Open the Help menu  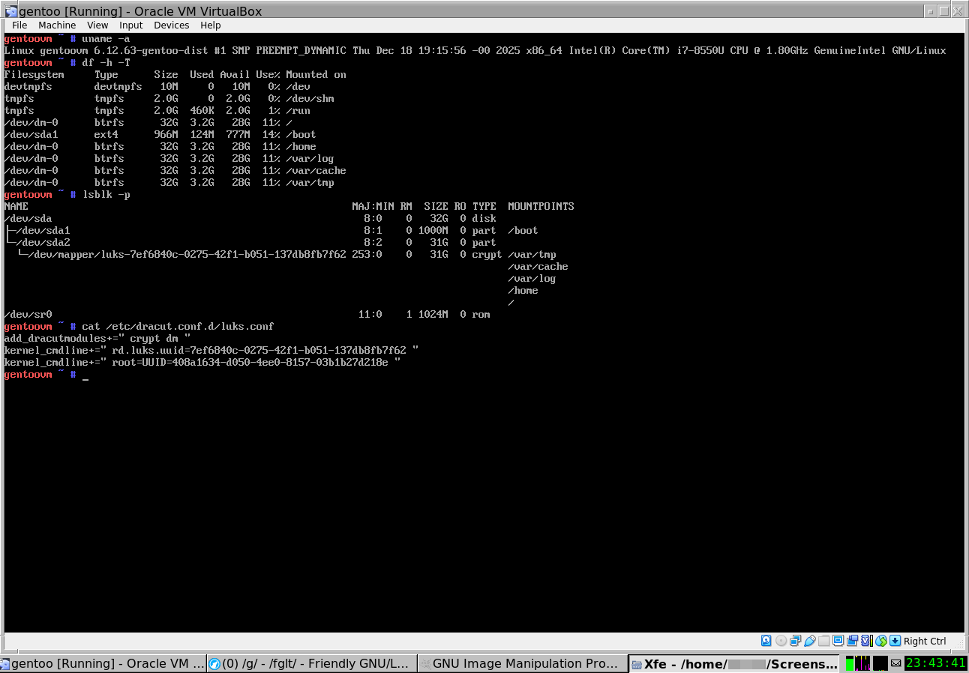pyautogui.click(x=210, y=25)
